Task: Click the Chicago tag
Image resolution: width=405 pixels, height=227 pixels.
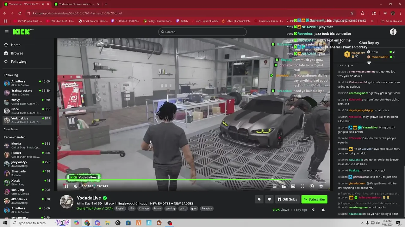Action: pos(144,208)
